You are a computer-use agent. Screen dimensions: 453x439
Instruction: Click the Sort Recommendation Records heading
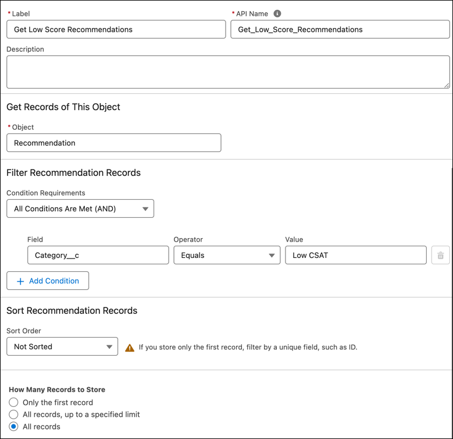pos(72,310)
